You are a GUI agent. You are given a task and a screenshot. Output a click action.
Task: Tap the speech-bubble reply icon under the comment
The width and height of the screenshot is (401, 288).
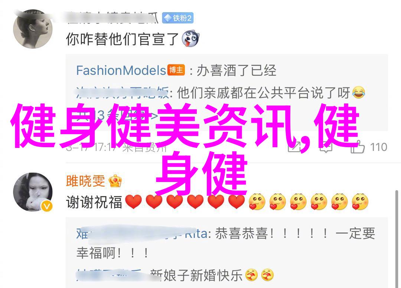326,147
